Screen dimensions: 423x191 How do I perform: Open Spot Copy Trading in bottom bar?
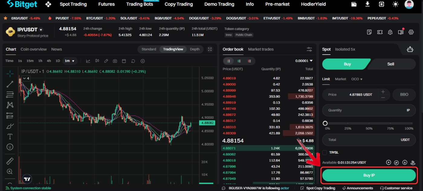317,188
